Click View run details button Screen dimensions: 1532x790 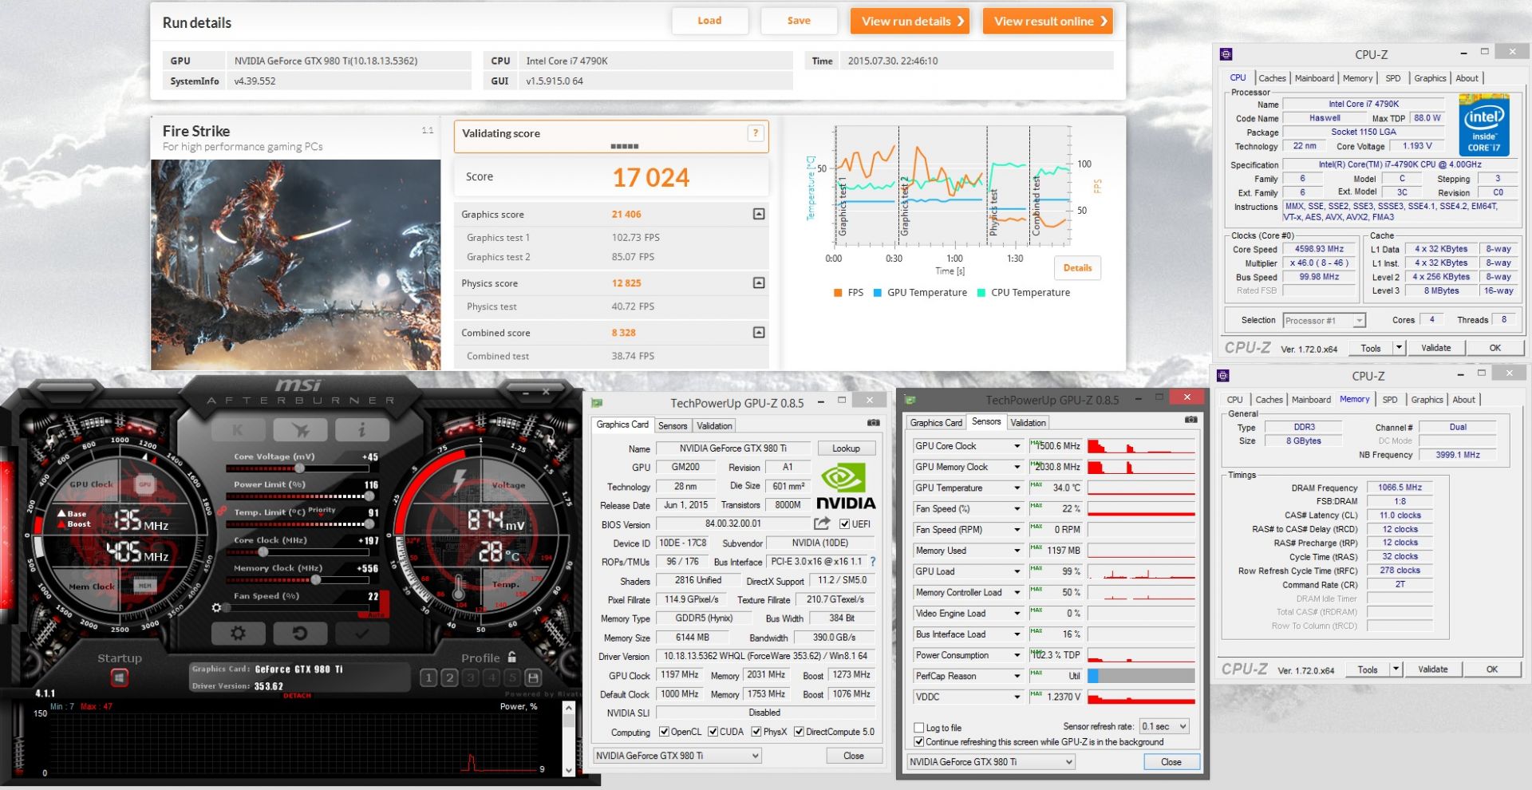910,21
